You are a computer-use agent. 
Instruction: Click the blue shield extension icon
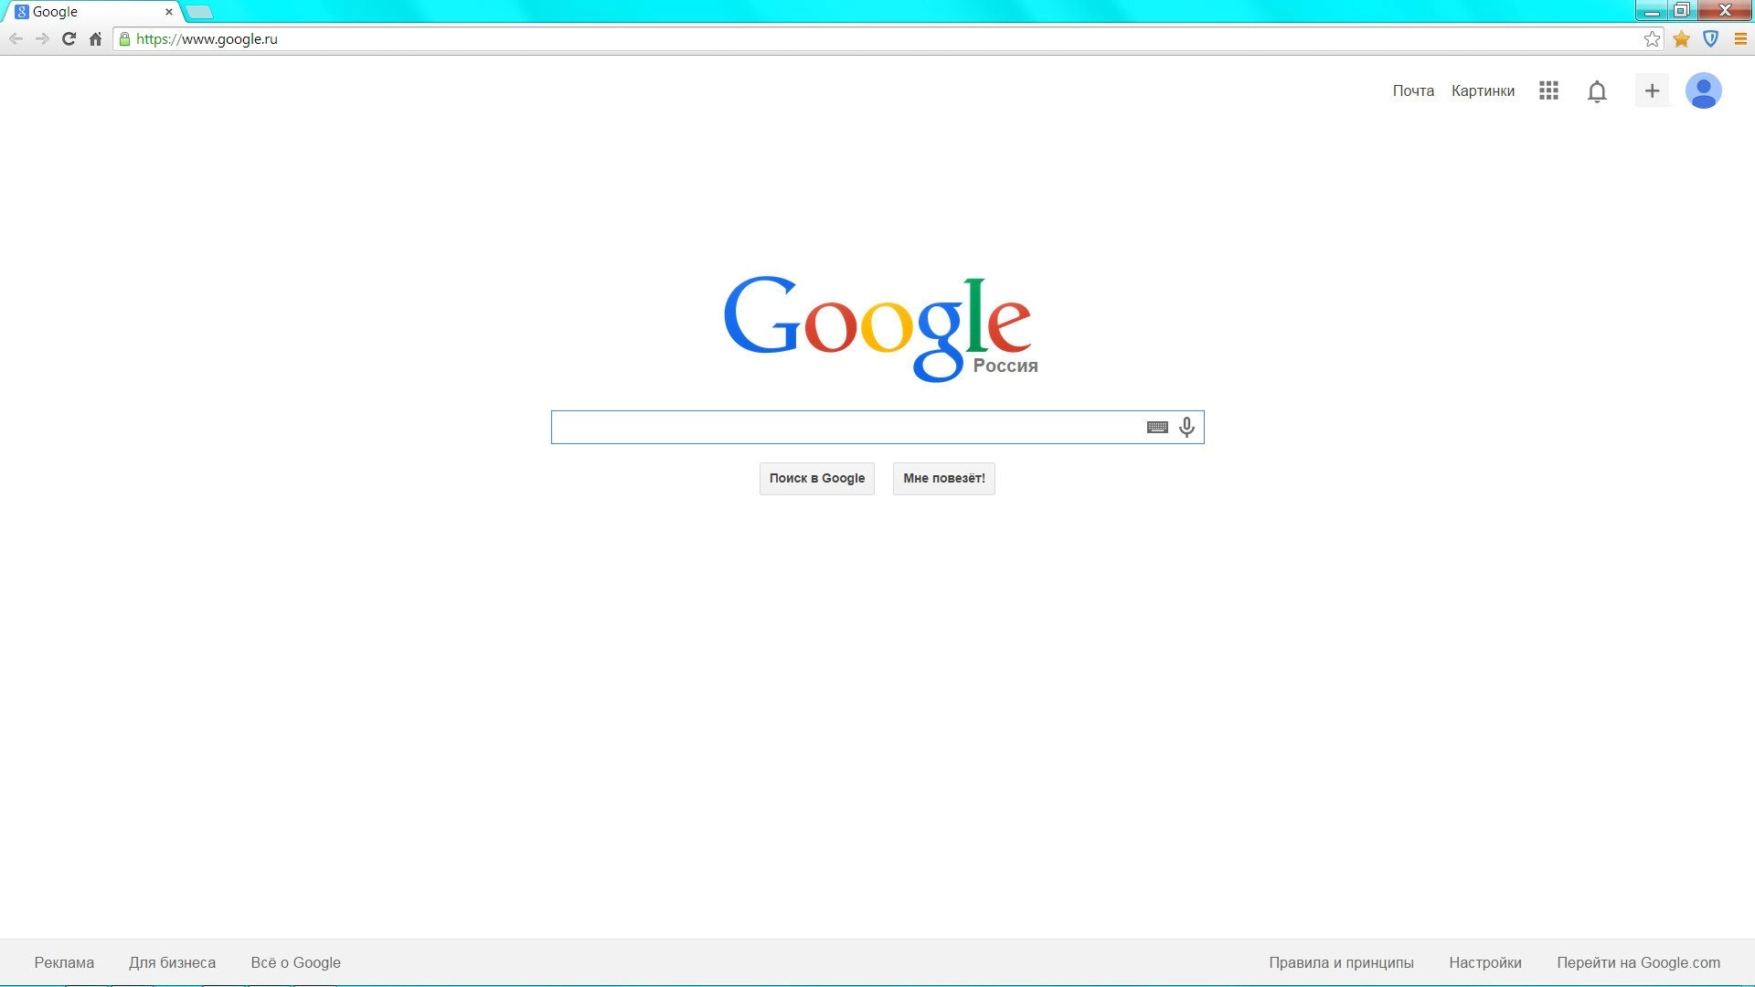(1710, 39)
